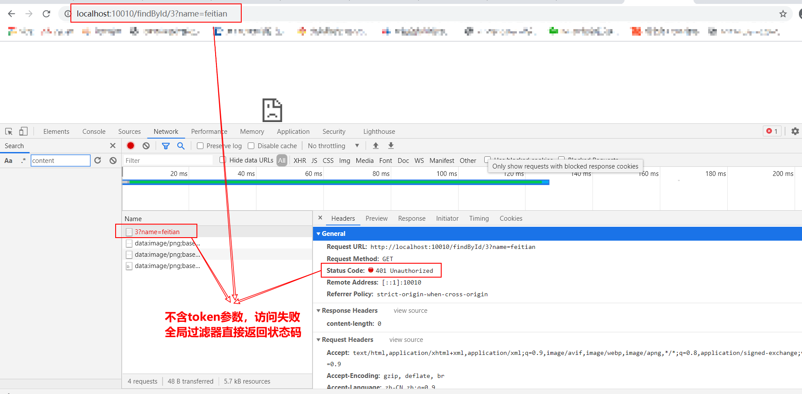Open the Cookies tab for this request
Screen dimensions: 802x394
pyautogui.click(x=511, y=218)
